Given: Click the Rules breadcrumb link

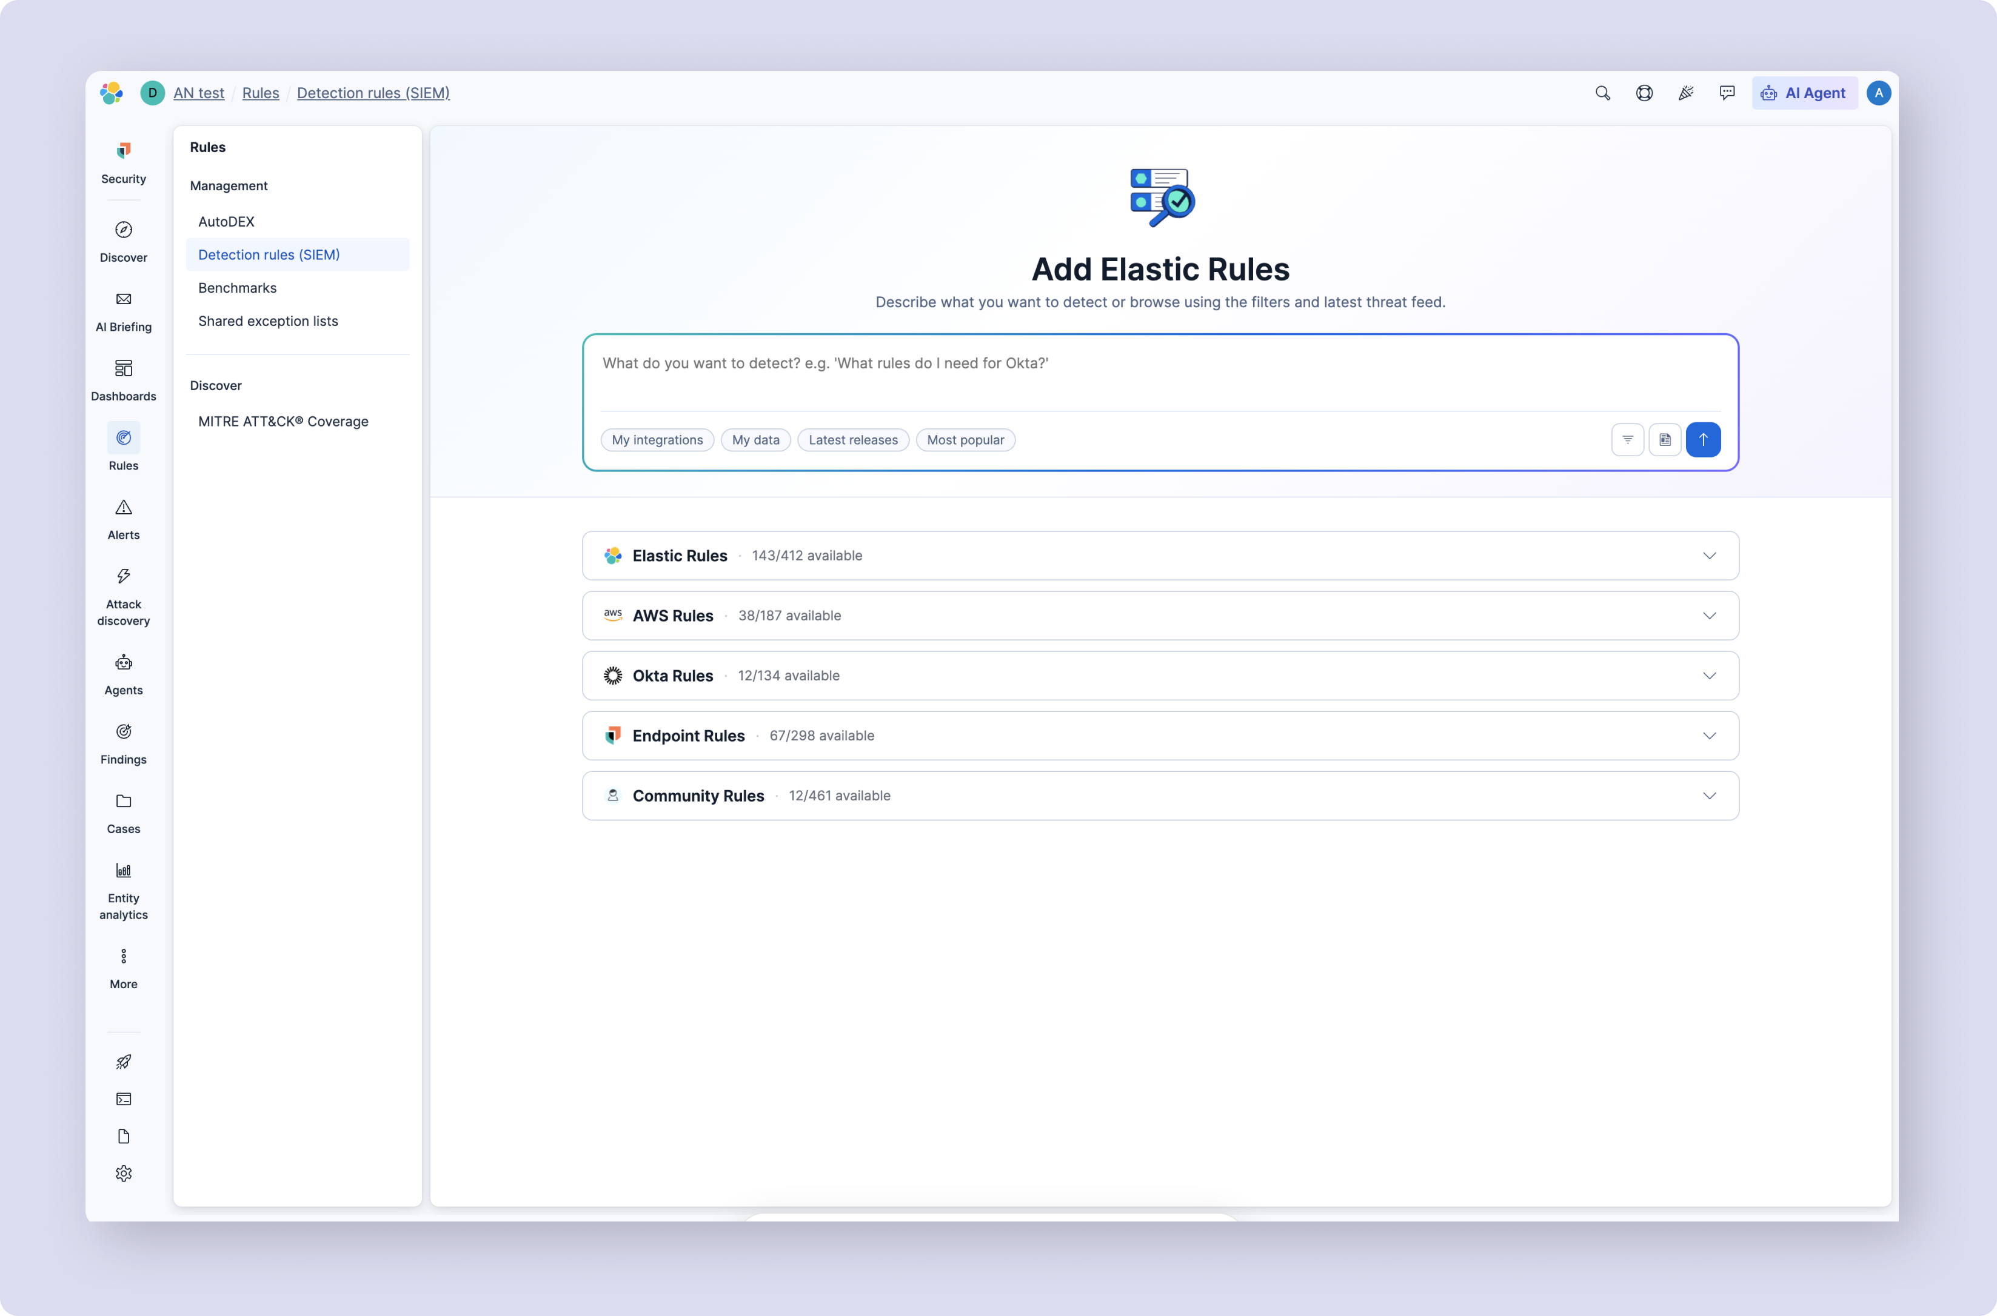Looking at the screenshot, I should 260,93.
